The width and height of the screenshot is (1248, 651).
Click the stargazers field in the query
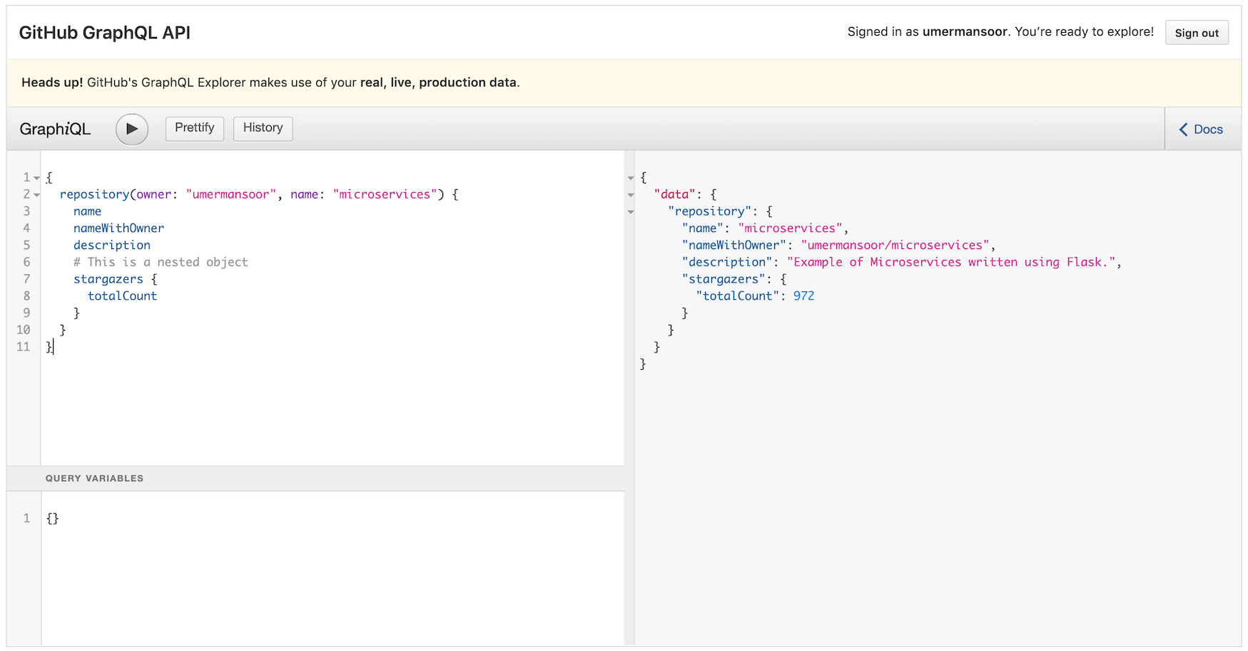(108, 279)
